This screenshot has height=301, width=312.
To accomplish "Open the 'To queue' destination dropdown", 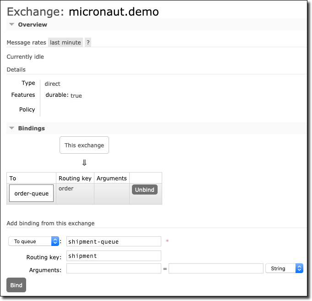I will (34, 241).
